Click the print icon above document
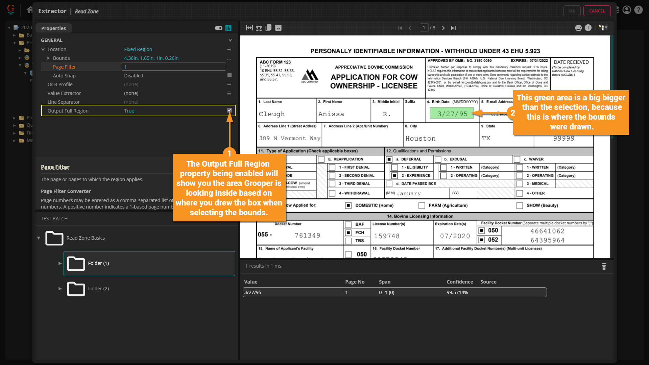Viewport: 649px width, 365px height. [x=578, y=28]
